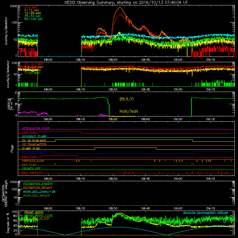This screenshot has width=238, height=238.
Task: Click the 0.1-0.3 MeV legend label
Action: (x=34, y=64)
